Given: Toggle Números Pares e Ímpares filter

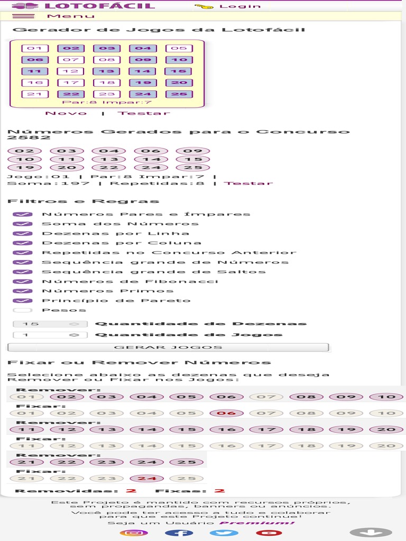Looking at the screenshot, I should pyautogui.click(x=22, y=214).
